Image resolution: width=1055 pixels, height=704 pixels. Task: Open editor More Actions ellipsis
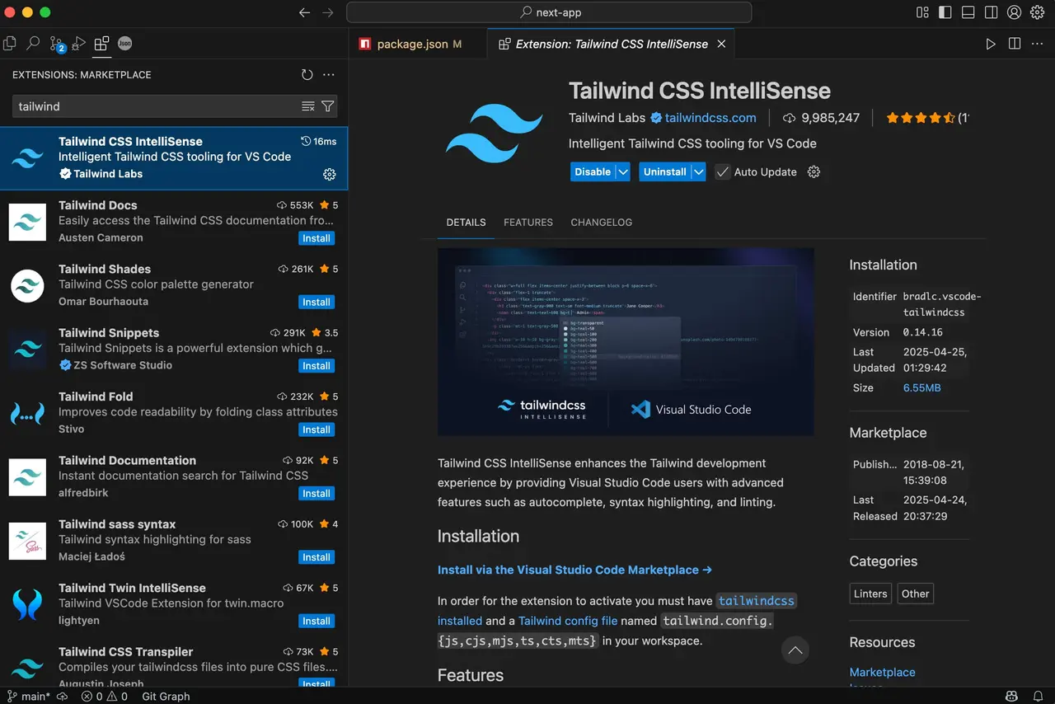[x=1038, y=44]
